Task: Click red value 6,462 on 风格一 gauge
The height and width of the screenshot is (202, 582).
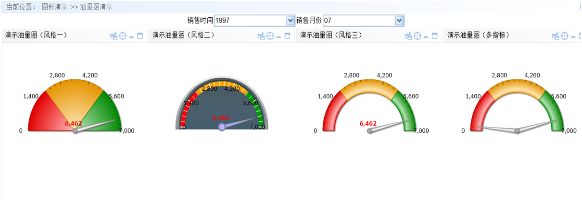Action: coord(74,123)
